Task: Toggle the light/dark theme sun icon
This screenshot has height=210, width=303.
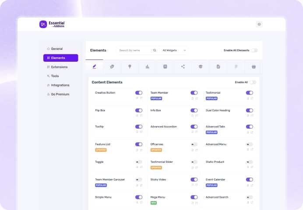Action: coord(259,24)
